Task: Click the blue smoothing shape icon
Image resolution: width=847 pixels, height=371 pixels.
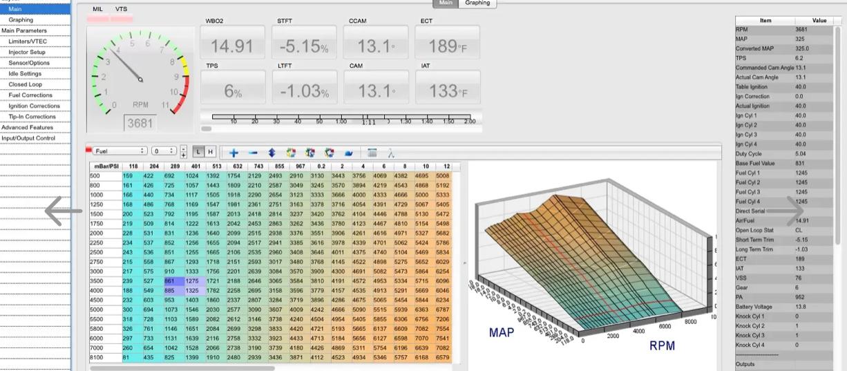Action: point(349,152)
